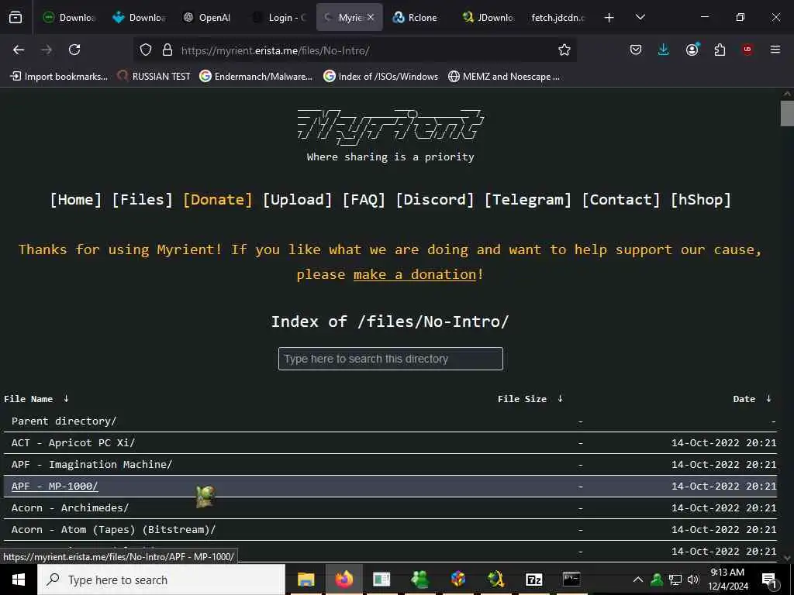Select the Firefox taskbar icon
This screenshot has height=595, width=794.
(343, 580)
